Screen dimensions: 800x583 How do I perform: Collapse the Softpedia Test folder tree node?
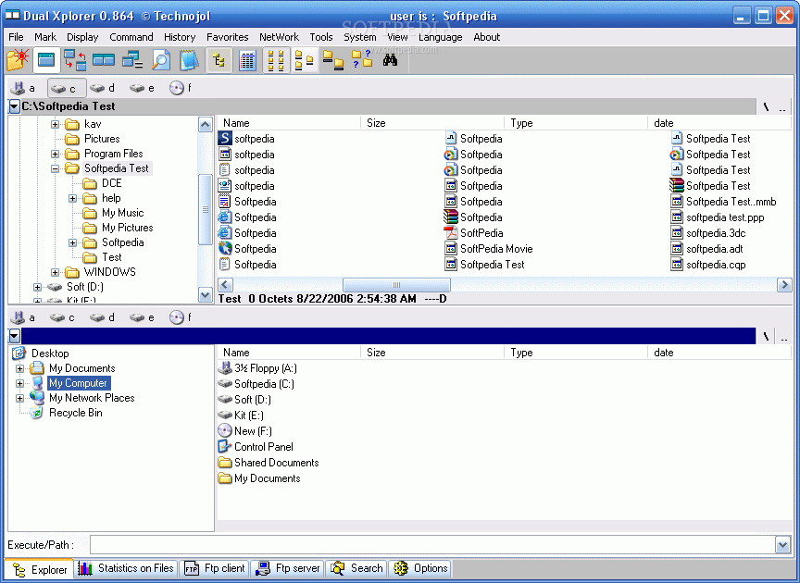tap(56, 168)
